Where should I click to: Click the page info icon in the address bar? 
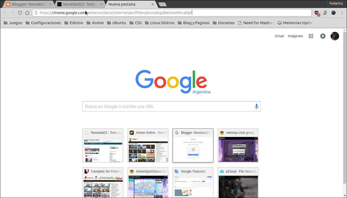36,13
